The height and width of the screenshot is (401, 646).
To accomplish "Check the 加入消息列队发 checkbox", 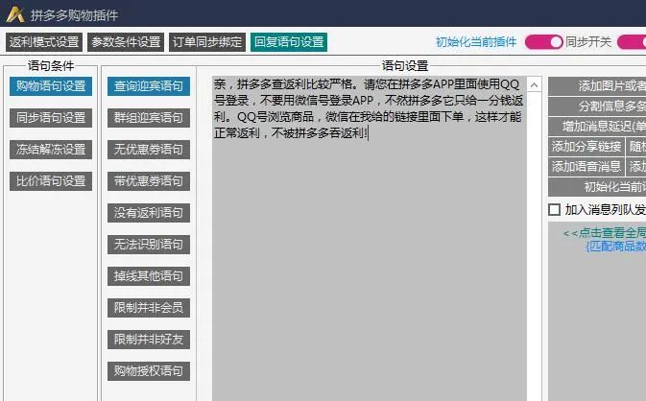I will pos(555,210).
